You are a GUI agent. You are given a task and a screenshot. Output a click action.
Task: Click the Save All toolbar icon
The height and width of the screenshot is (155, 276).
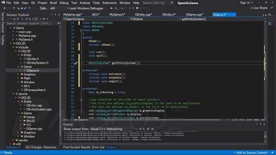pos(25,8)
